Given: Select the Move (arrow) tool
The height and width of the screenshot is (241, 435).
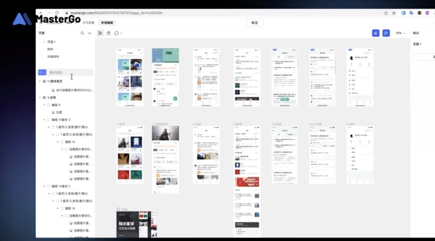Looking at the screenshot, I should click(x=100, y=33).
